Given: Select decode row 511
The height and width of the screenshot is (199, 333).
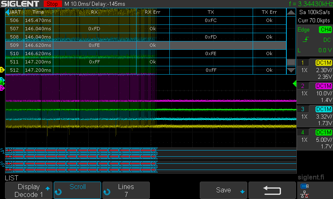Looking at the screenshot, I should pos(146,62).
